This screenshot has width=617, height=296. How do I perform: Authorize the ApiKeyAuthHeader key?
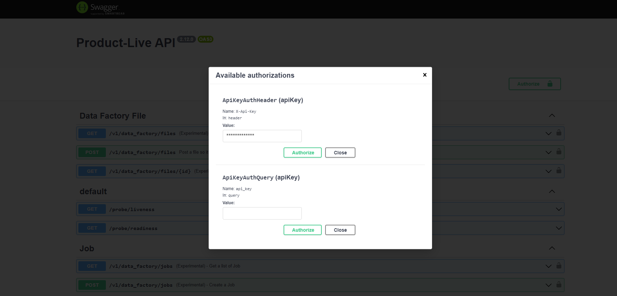pos(302,153)
